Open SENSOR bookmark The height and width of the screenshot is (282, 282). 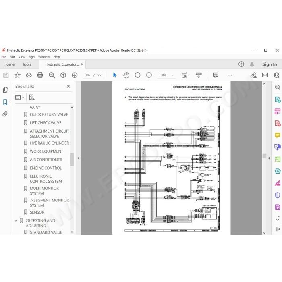[37, 212]
